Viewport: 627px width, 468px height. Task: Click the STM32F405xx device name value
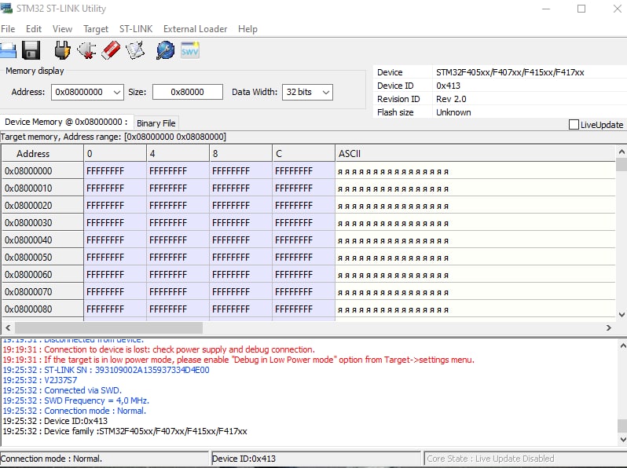coord(510,72)
